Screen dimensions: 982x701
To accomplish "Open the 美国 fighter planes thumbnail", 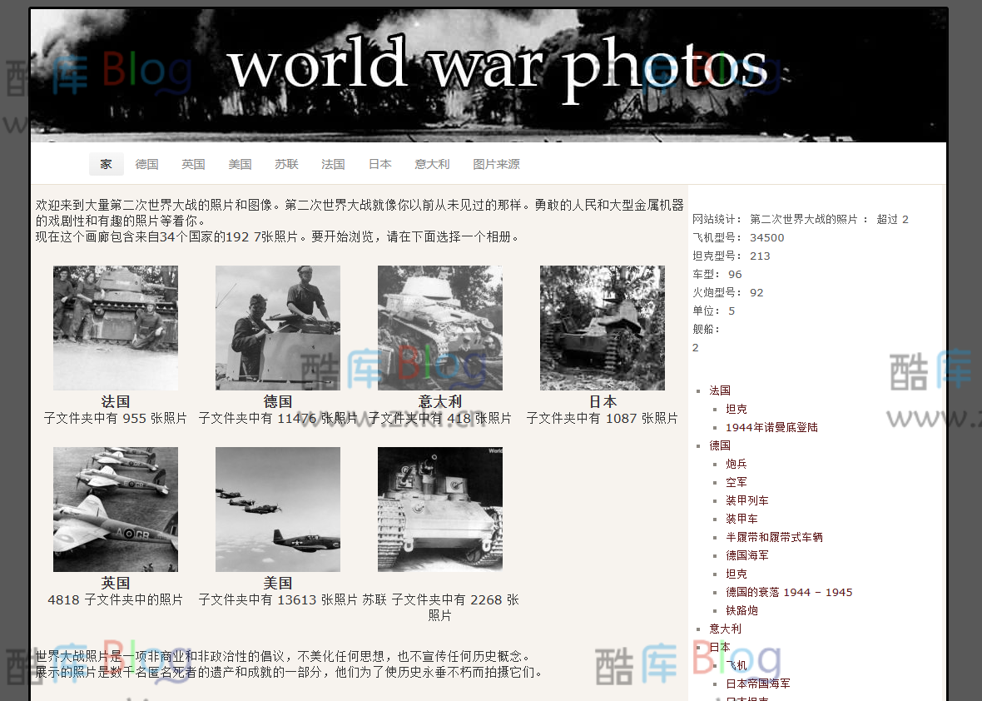I will 277,509.
